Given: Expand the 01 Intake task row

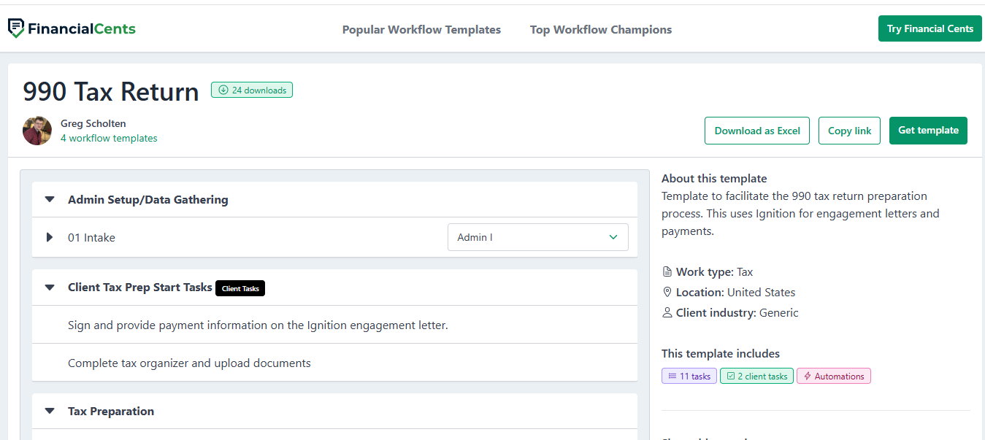Looking at the screenshot, I should tap(50, 237).
